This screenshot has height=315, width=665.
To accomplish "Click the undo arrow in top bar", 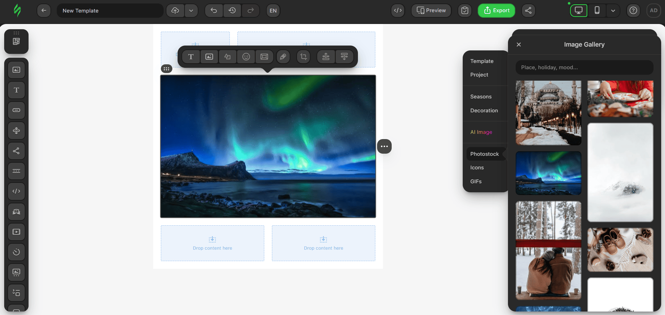I will click(x=214, y=10).
